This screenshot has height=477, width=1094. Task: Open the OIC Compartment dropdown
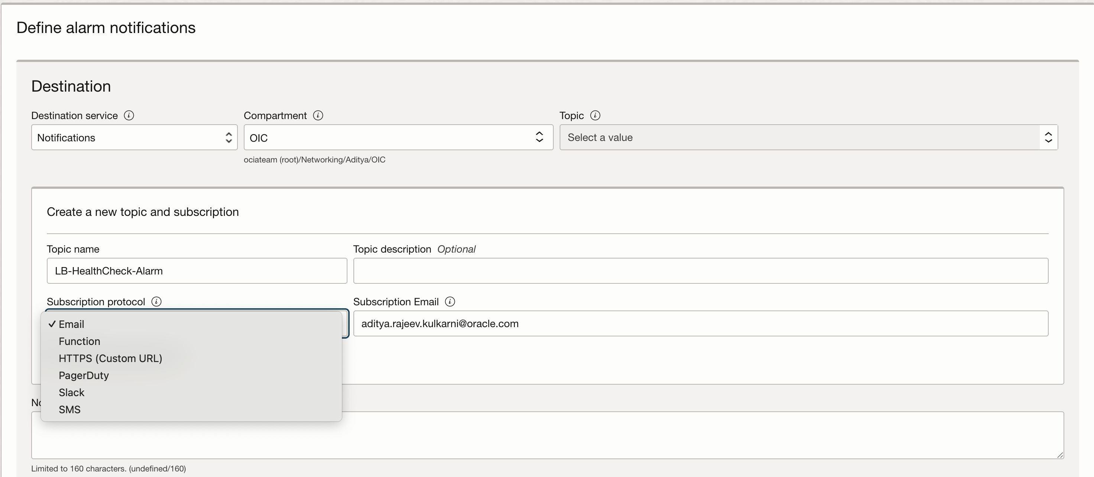[398, 137]
